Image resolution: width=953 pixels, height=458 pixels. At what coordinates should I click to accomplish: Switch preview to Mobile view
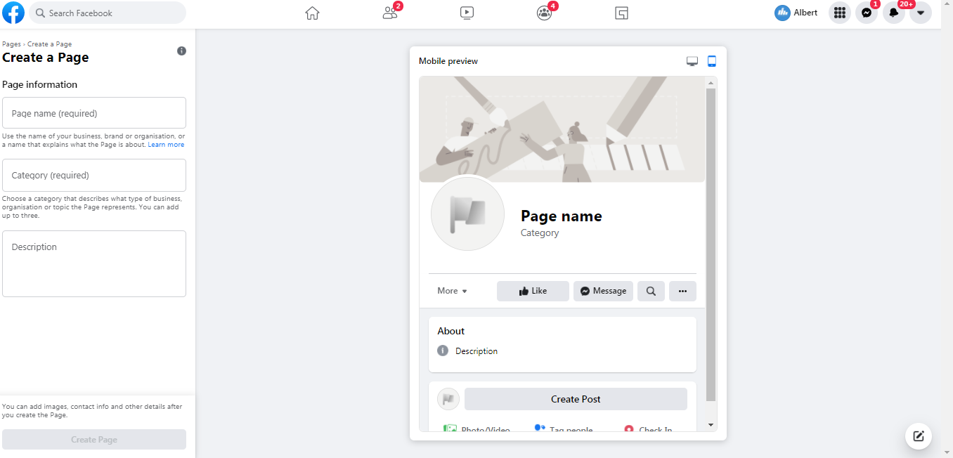click(711, 61)
